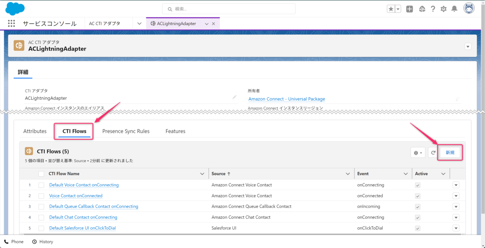Edit CTI アダプタ field pencil icon
485x248 pixels.
[234, 97]
